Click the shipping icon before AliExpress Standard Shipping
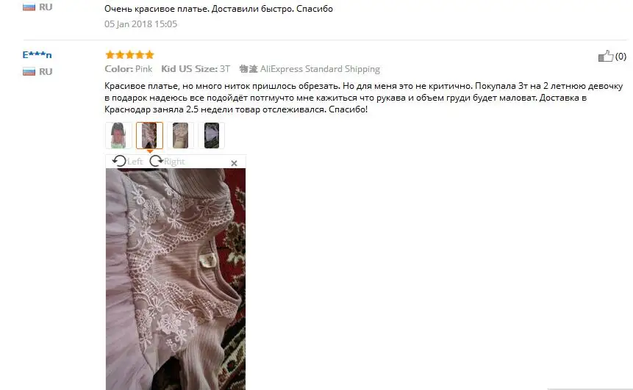Screen dimensions: 633x390 [x=248, y=69]
